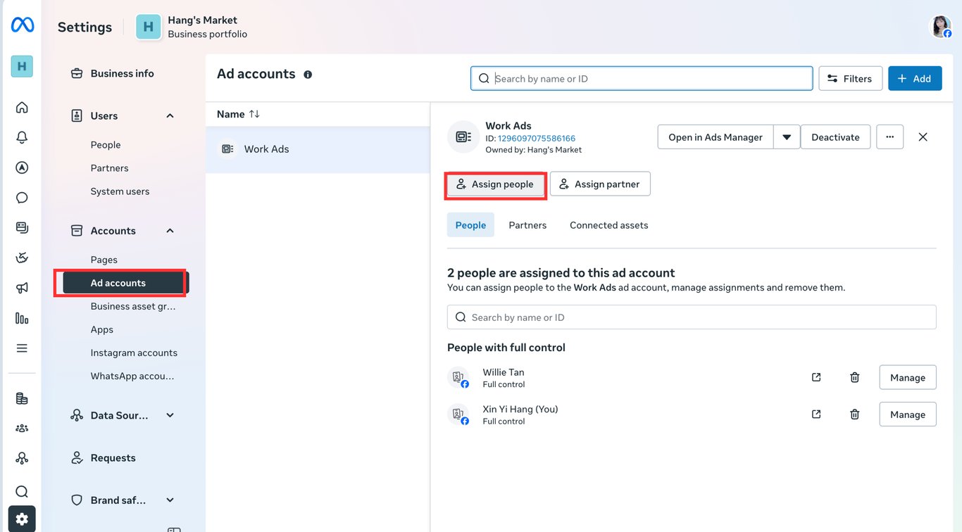Open Apps under Accounts

[101, 329]
